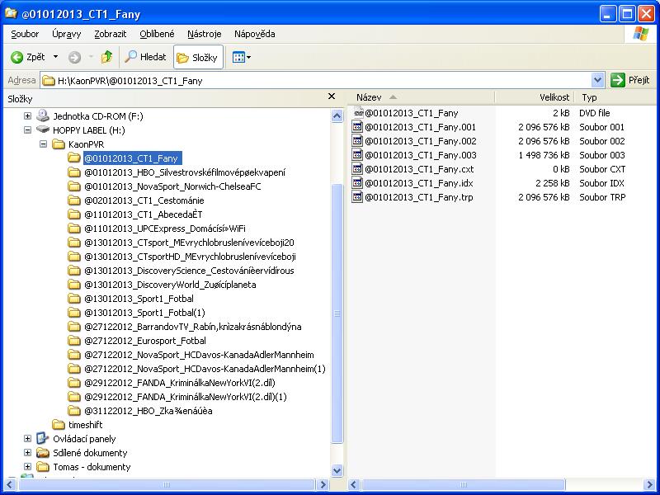Select @27122012_BarrandovTV_Rabín folder icon
Screen dimensions: 660x495
74,327
